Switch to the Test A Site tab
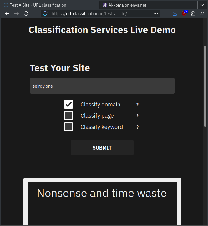208x226 pixels. (47, 5)
